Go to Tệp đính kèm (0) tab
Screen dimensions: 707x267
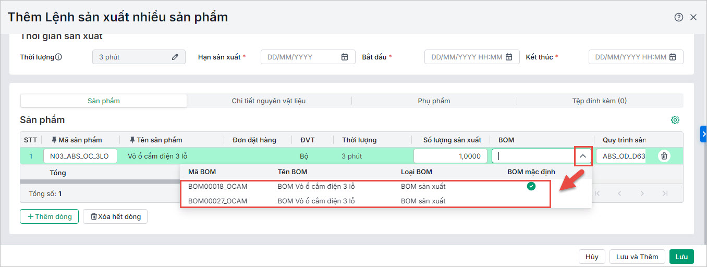599,101
